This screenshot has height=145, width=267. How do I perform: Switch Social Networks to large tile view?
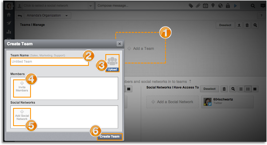tap(255, 89)
